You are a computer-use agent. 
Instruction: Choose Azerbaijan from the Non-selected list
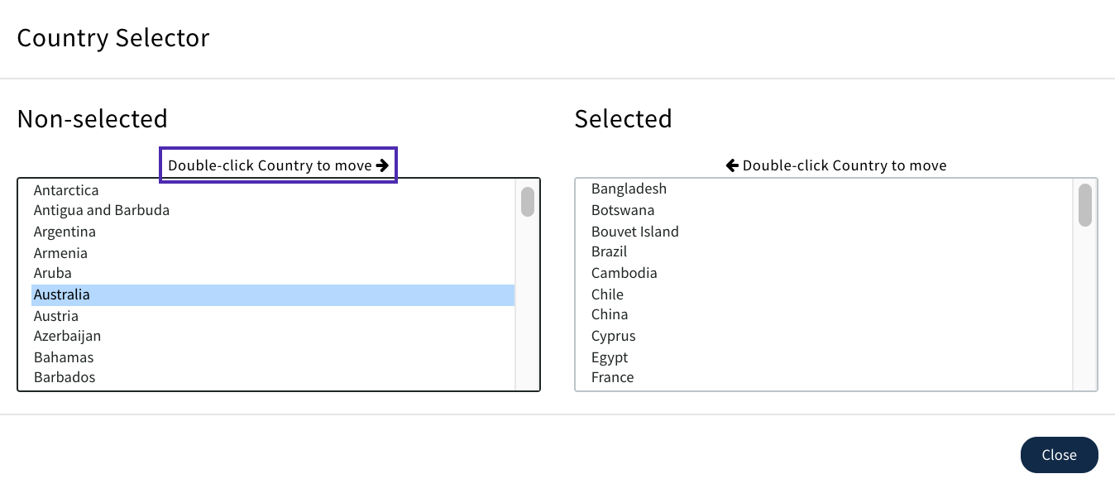point(67,336)
